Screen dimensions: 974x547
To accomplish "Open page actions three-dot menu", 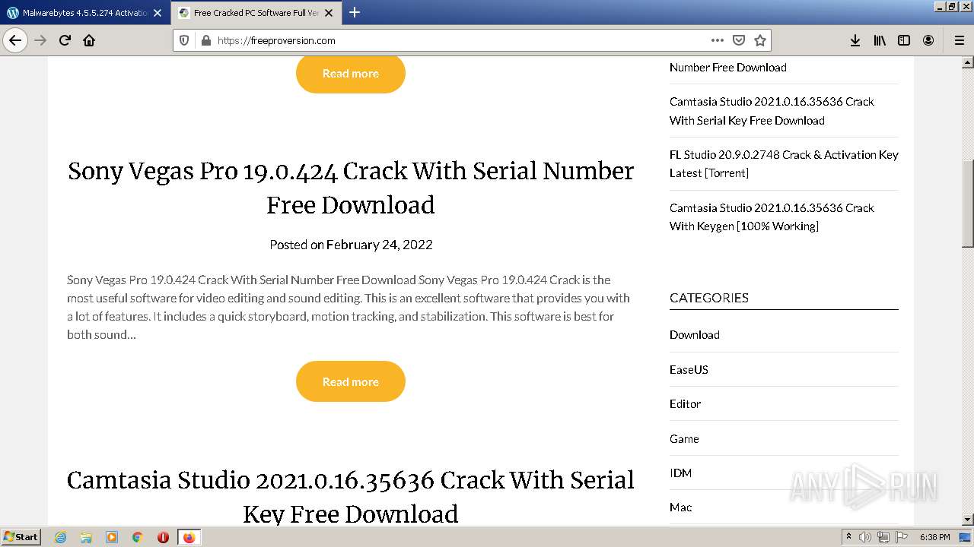I will pyautogui.click(x=717, y=40).
